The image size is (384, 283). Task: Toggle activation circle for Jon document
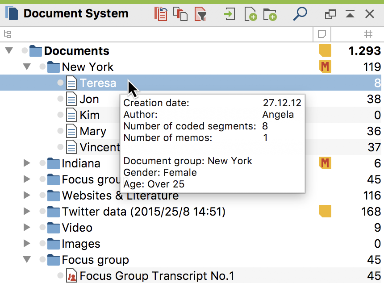click(60, 99)
